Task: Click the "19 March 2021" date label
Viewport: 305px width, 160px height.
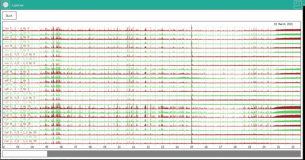Action: click(x=283, y=24)
